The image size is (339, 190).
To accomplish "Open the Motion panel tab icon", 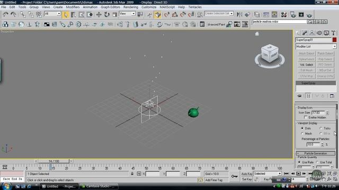I will point(319,33).
